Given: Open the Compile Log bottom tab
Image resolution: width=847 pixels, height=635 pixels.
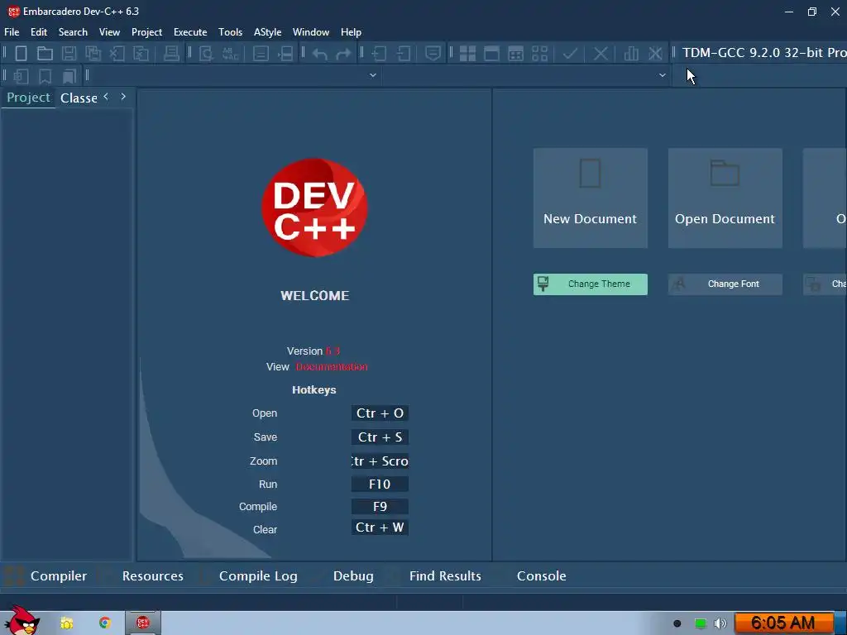Looking at the screenshot, I should point(258,576).
